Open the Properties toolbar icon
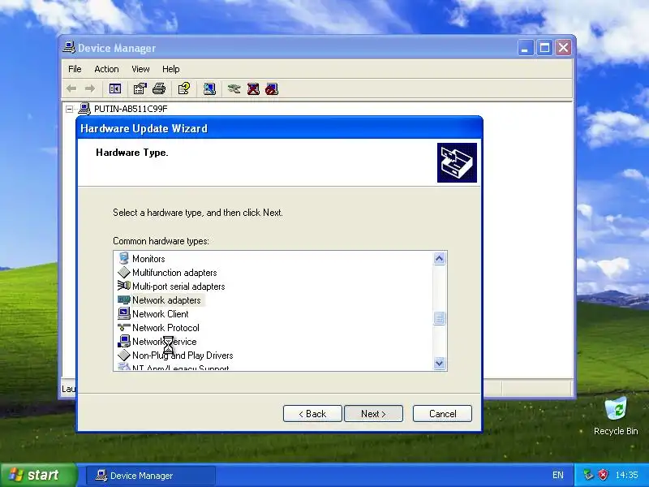Image resolution: width=649 pixels, height=487 pixels. click(140, 88)
